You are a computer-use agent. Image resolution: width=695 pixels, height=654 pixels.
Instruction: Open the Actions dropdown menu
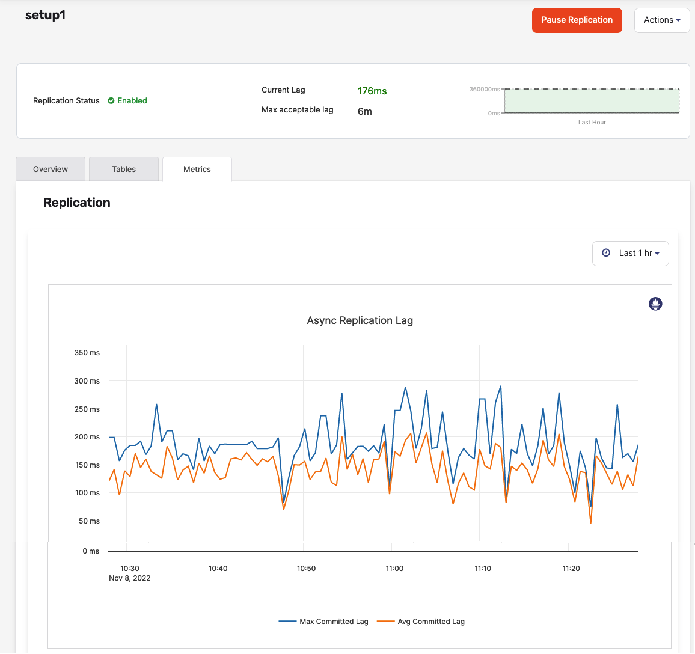pyautogui.click(x=661, y=20)
